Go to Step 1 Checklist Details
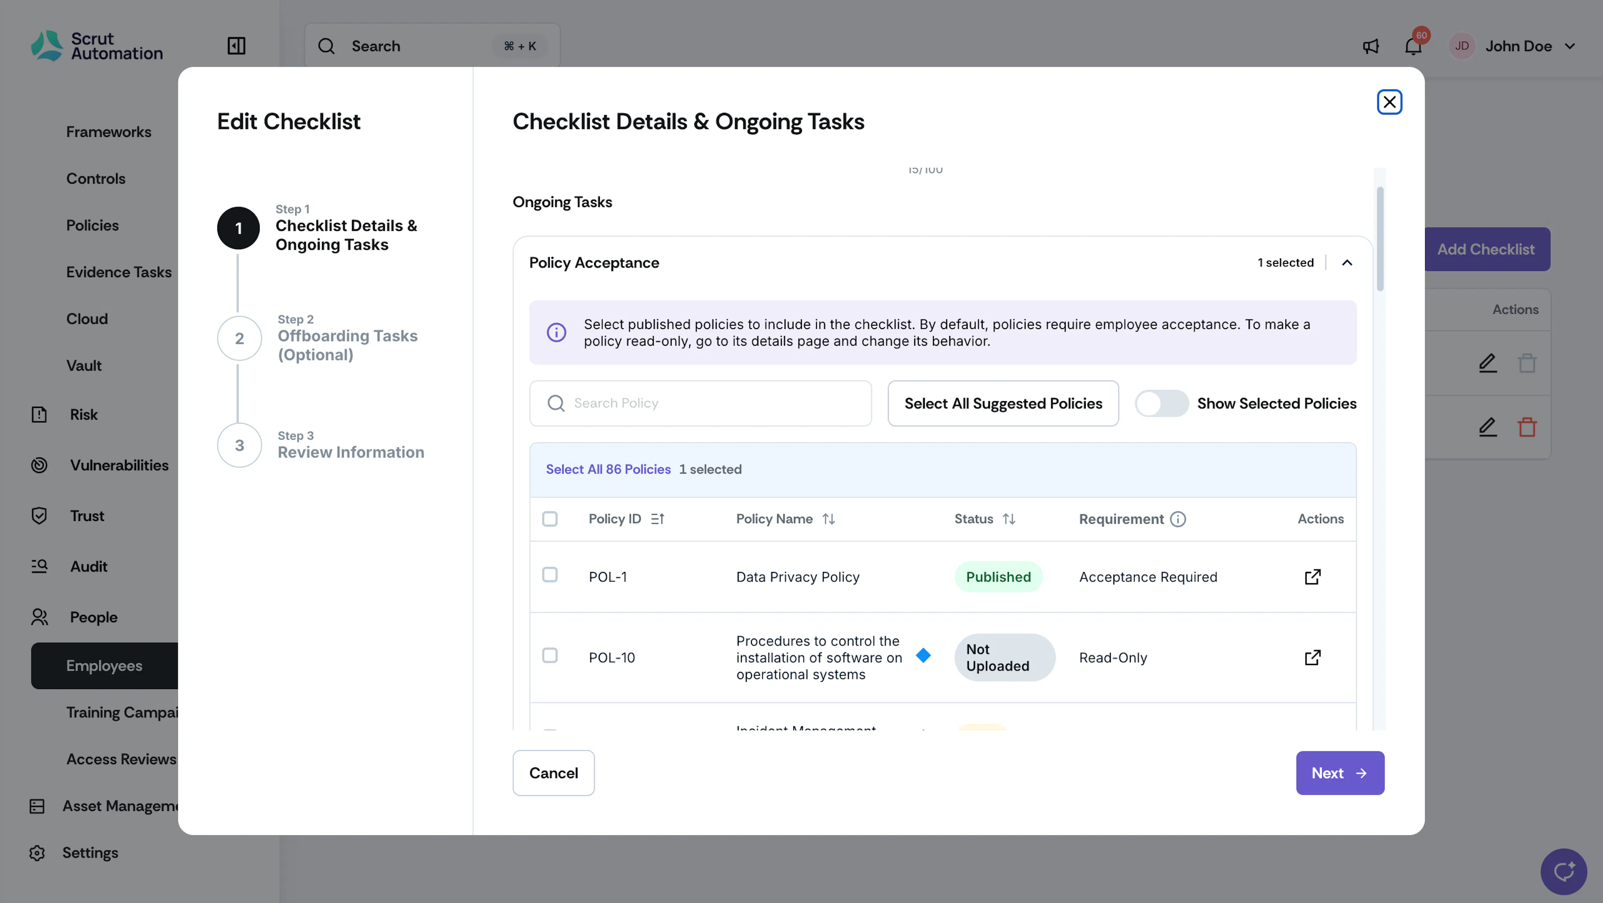 [317, 228]
